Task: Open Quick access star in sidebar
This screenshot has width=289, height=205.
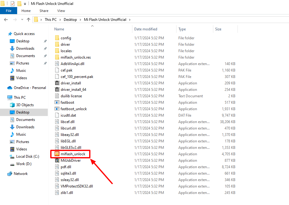Action: tap(10, 34)
